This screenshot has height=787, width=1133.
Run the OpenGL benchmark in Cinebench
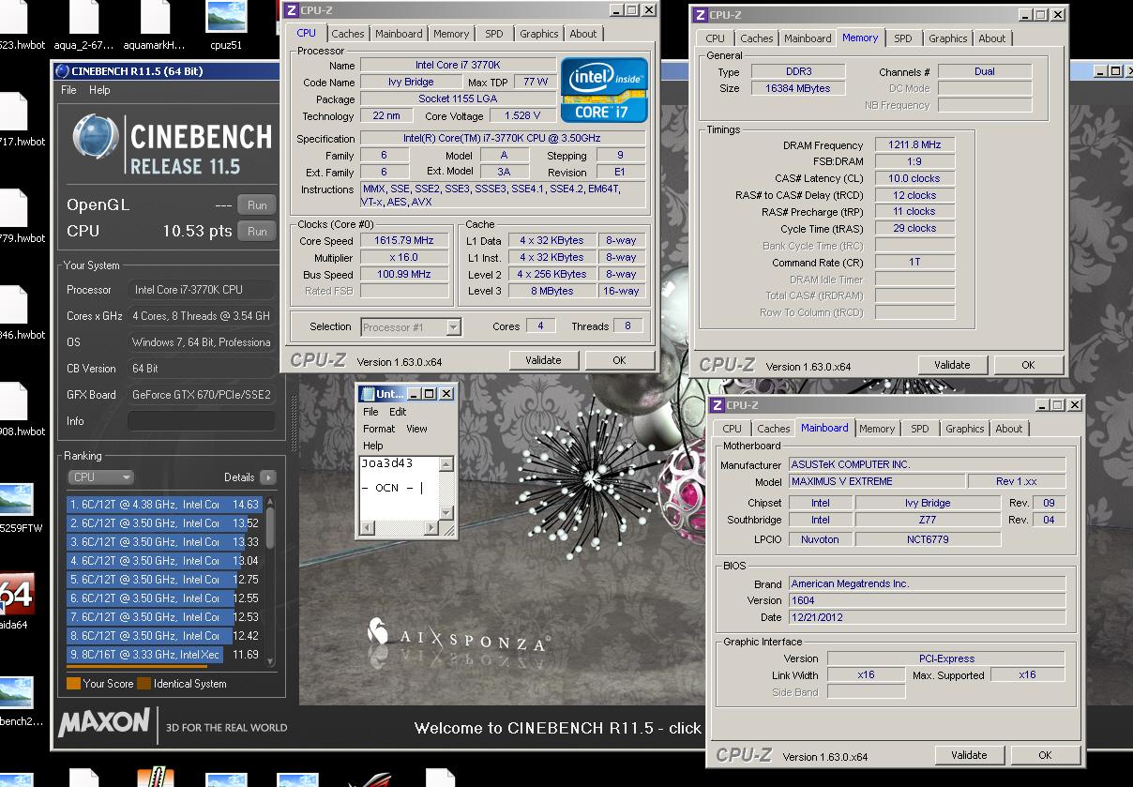257,205
